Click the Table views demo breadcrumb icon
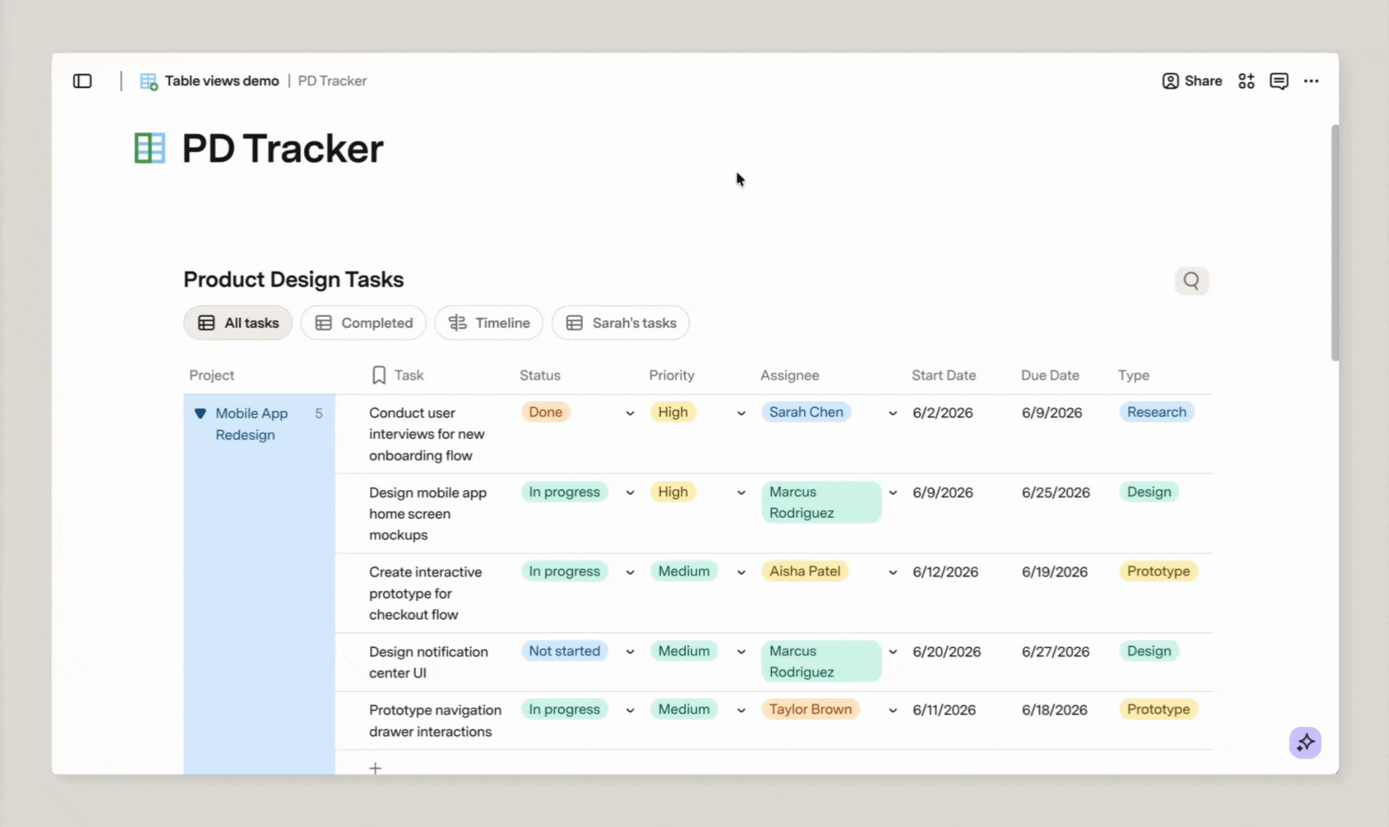1389x827 pixels. point(149,81)
